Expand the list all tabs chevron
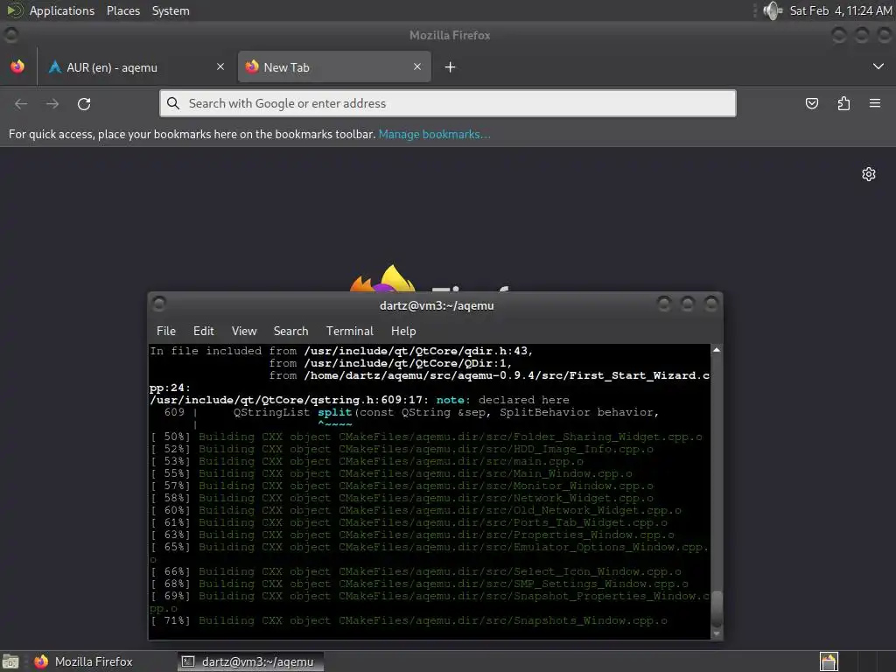The height and width of the screenshot is (672, 896). coord(878,66)
